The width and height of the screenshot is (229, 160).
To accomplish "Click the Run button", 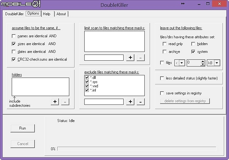I will [22, 128].
